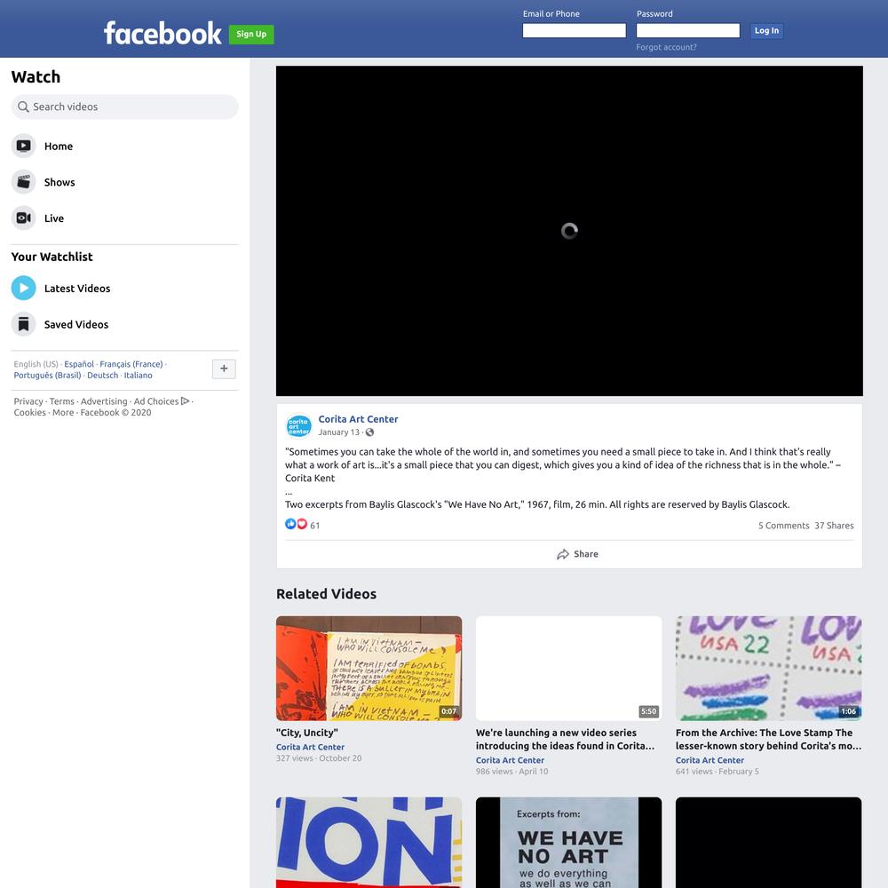Open the Live camera icon
This screenshot has width=888, height=888.
[x=23, y=218]
